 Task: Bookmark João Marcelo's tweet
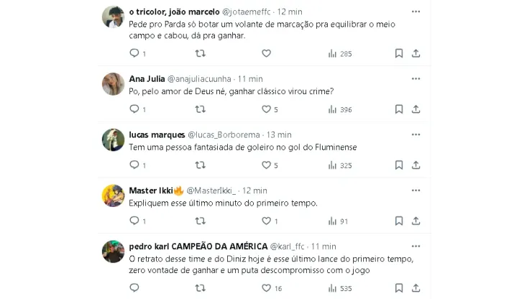[399, 53]
